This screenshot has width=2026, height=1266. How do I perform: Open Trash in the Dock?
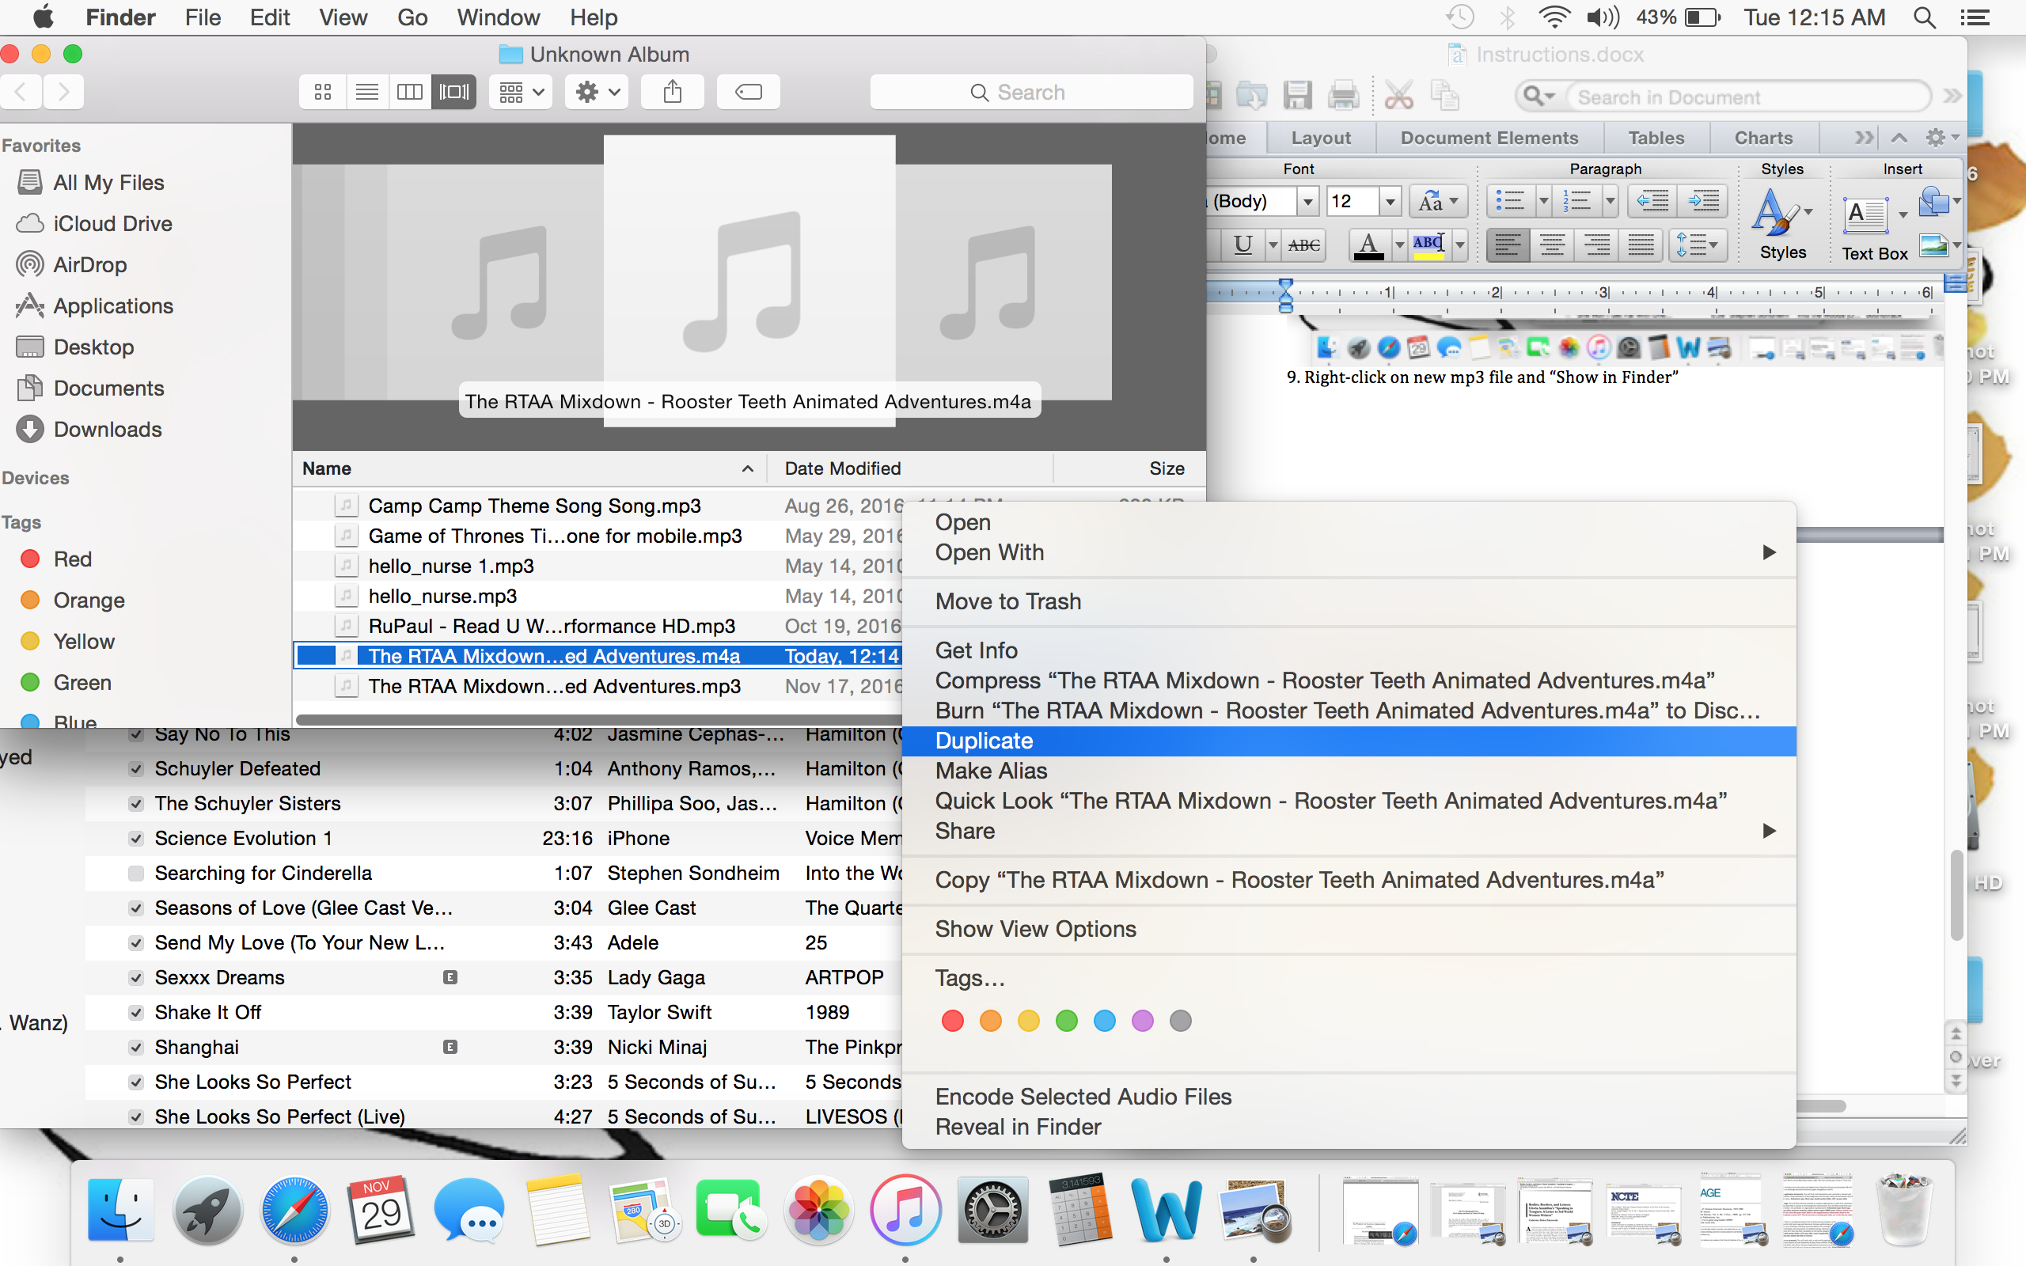[1904, 1210]
